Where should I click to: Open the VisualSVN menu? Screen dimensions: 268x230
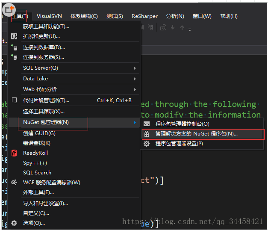click(49, 16)
